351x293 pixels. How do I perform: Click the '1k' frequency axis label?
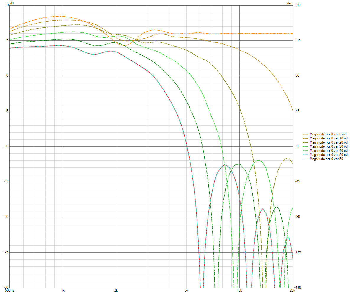[x=63, y=291]
